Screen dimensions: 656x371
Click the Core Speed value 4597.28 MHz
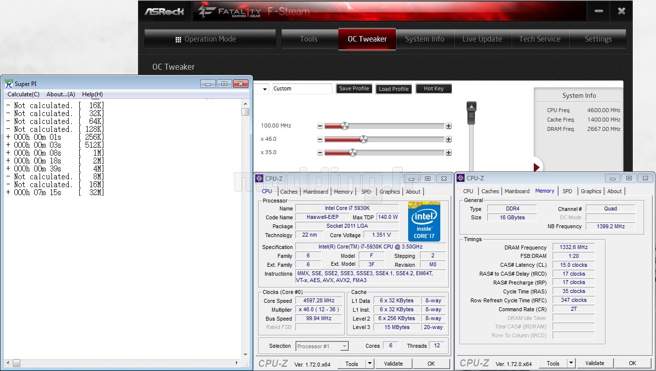pyautogui.click(x=320, y=300)
